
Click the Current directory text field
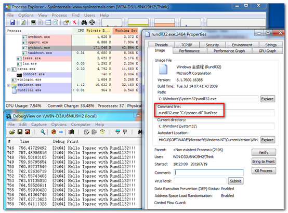pyautogui.click(x=216, y=126)
